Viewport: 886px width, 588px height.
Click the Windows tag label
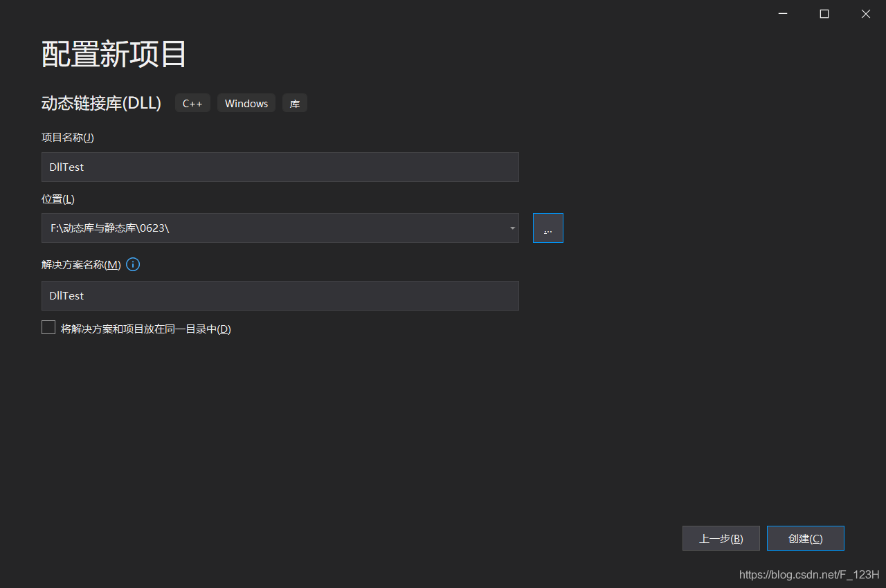tap(246, 103)
